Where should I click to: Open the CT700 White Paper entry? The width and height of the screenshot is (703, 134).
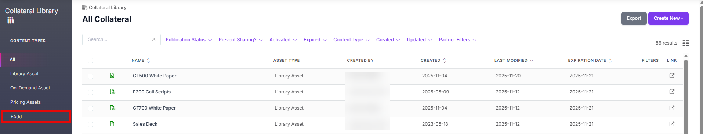[x=154, y=108]
